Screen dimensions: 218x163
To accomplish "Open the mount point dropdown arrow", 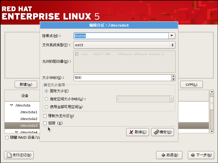I will pos(172,36).
